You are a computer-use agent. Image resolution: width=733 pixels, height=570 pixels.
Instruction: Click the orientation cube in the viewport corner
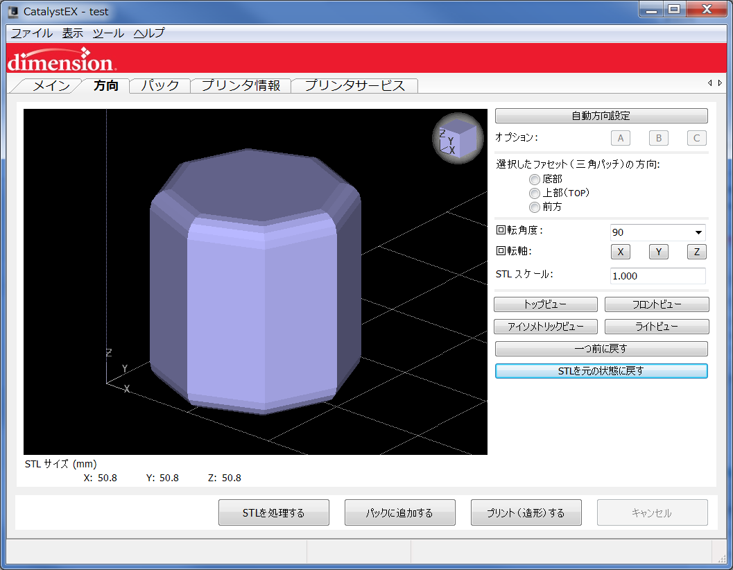tap(457, 137)
